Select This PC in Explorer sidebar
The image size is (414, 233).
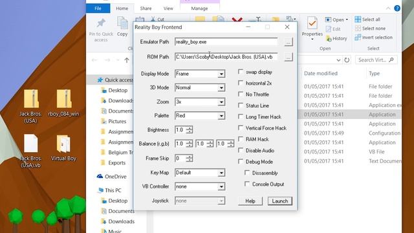tap(109, 190)
